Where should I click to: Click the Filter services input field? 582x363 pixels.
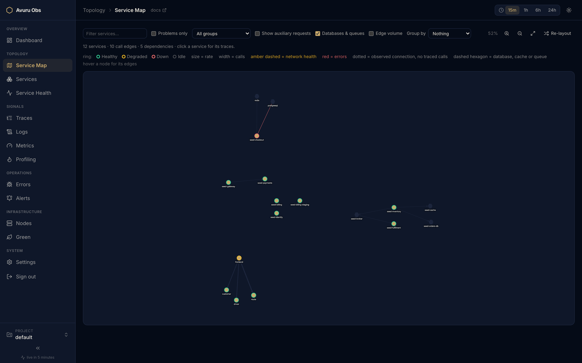pos(115,33)
